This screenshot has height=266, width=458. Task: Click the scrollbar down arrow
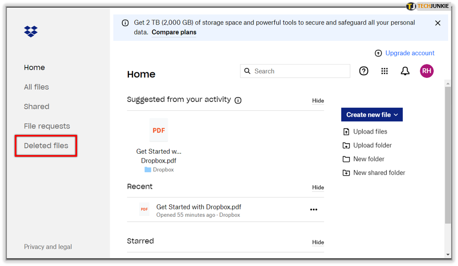pos(448,254)
